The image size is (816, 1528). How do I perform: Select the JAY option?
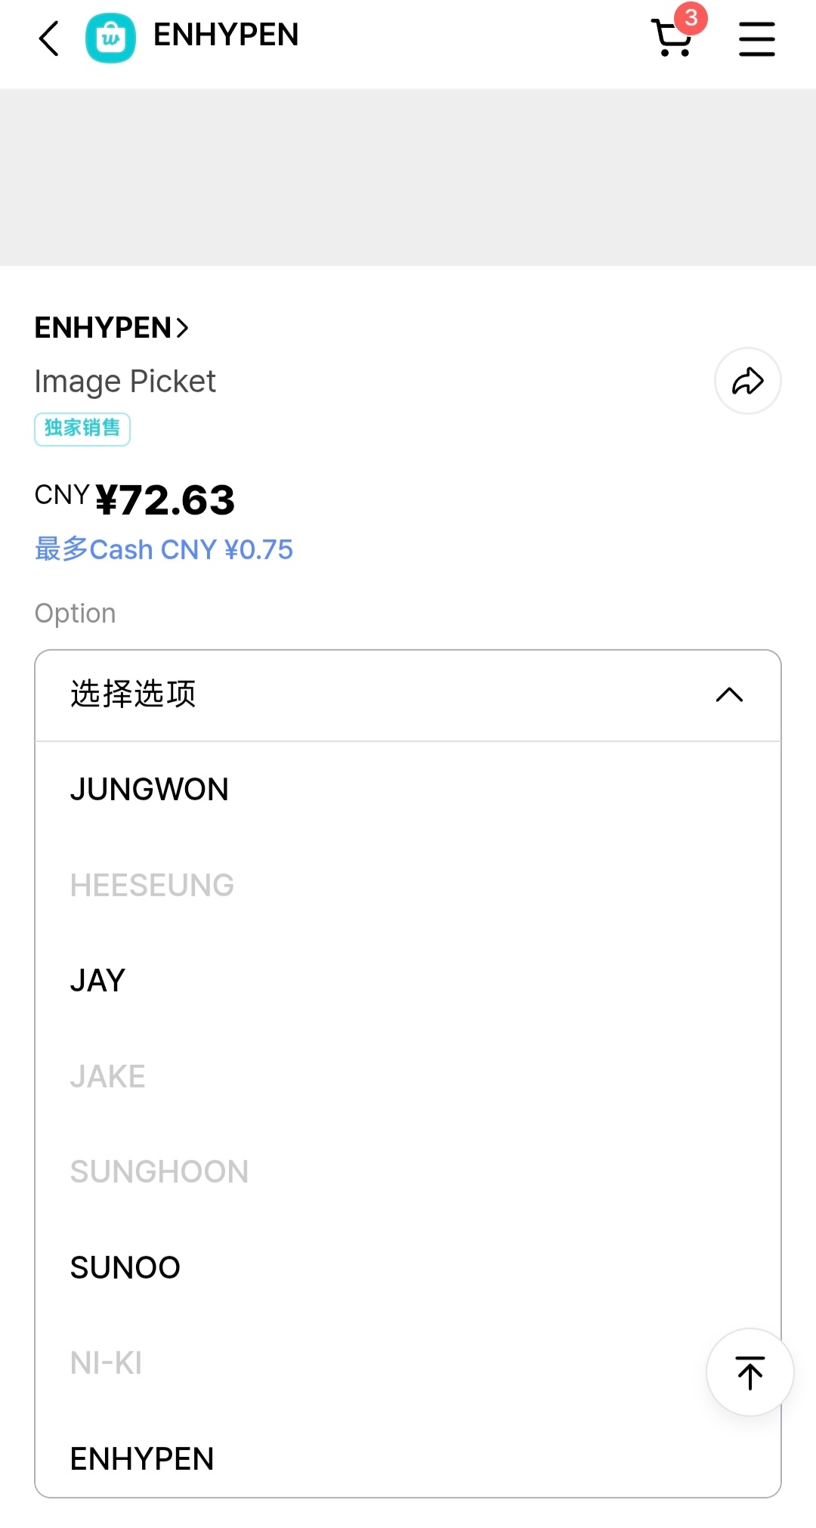pos(408,980)
